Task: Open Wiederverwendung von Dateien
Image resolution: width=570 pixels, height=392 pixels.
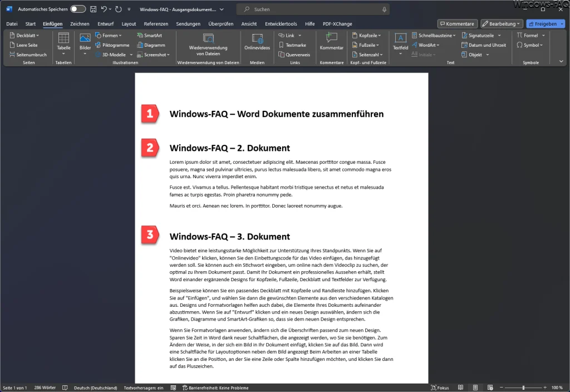Action: (x=208, y=45)
